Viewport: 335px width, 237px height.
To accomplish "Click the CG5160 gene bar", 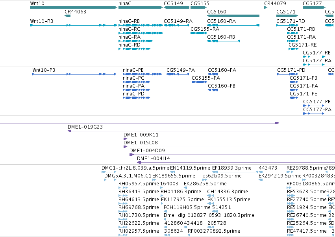I will (233, 16).
